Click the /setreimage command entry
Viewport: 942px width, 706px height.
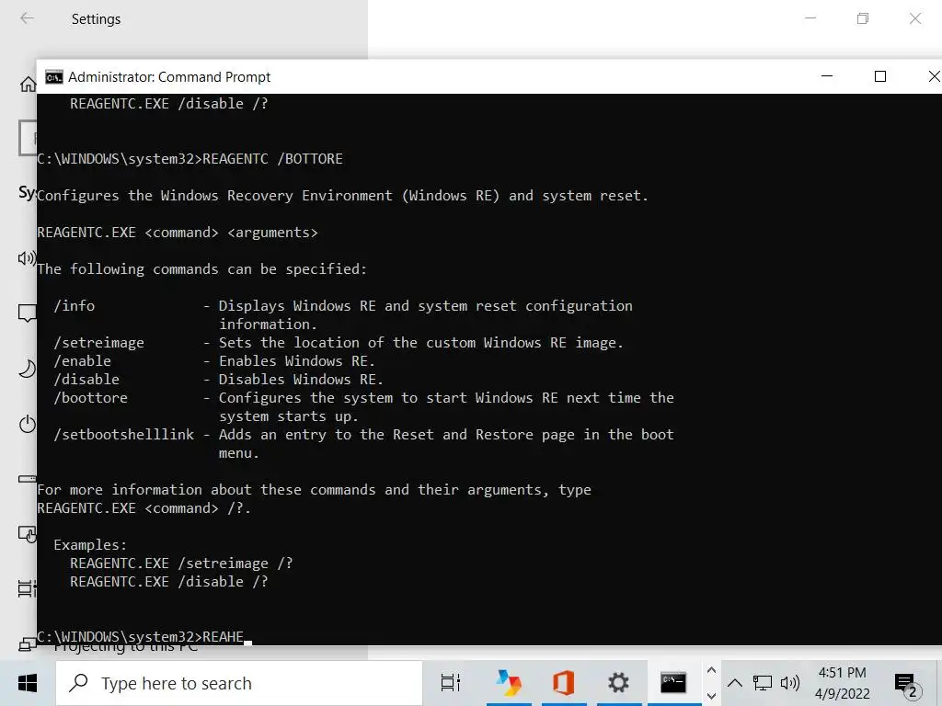tap(99, 343)
